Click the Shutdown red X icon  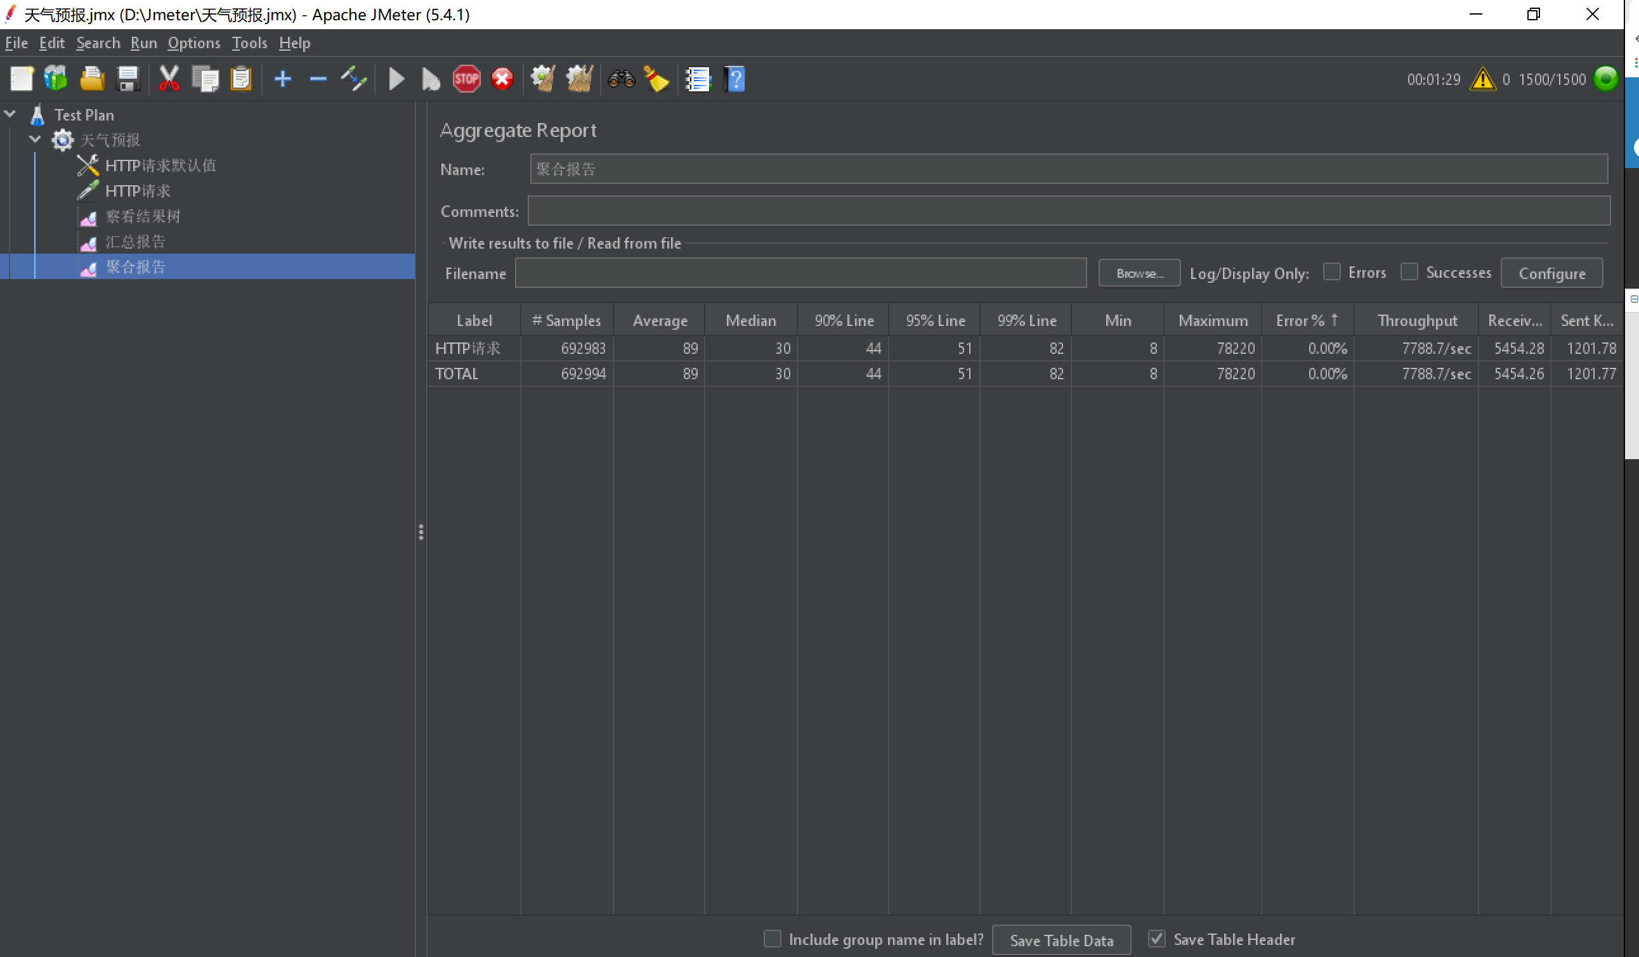click(x=502, y=79)
